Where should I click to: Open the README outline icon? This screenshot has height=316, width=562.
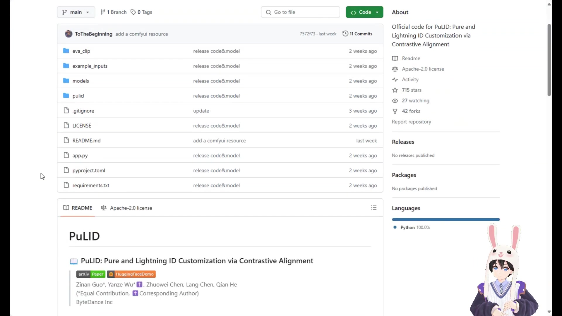tap(374, 208)
